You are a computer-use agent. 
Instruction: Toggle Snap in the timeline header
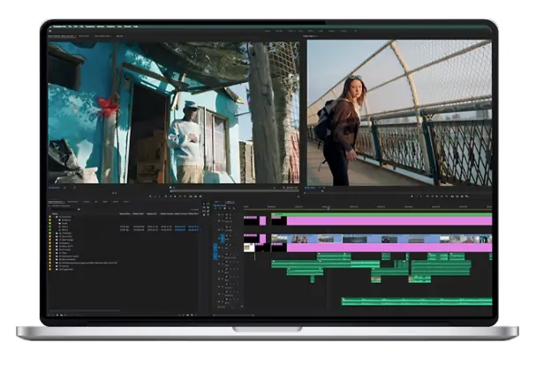click(220, 208)
